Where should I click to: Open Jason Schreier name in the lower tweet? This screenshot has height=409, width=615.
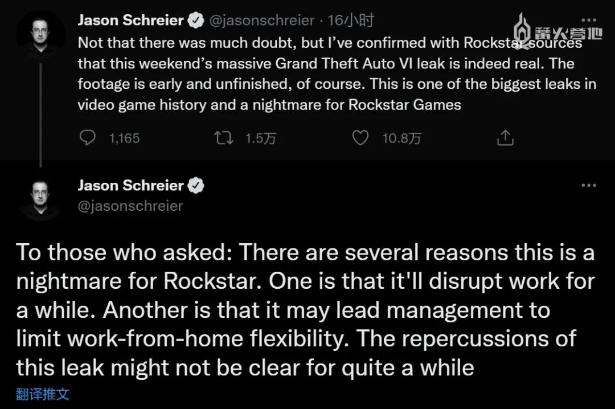pos(130,186)
